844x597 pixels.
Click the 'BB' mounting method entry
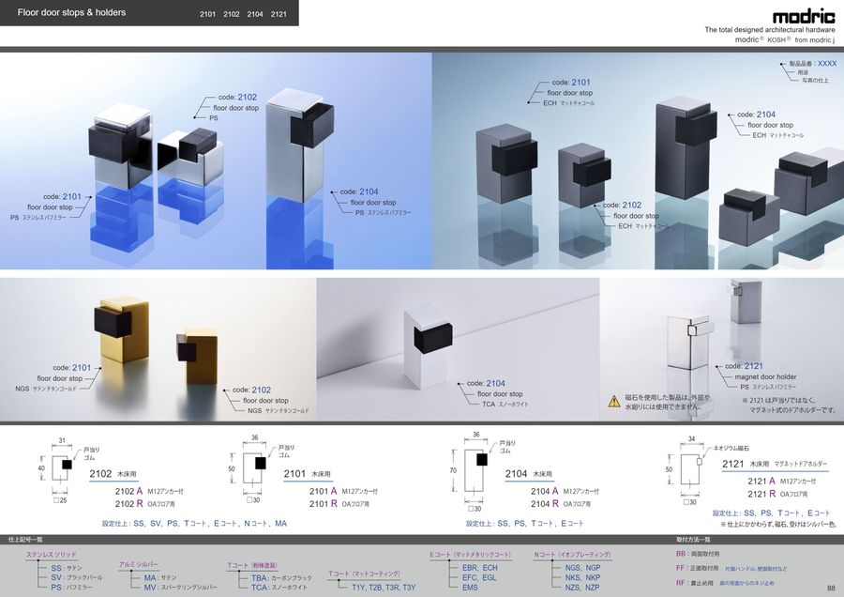(698, 554)
